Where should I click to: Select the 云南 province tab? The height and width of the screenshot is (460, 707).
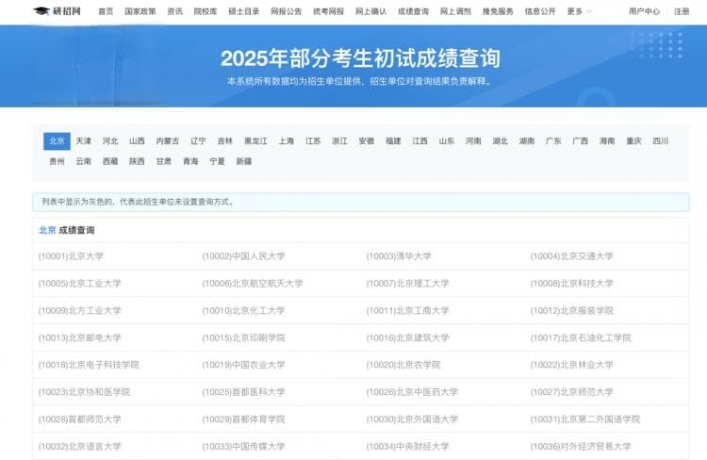click(x=83, y=161)
